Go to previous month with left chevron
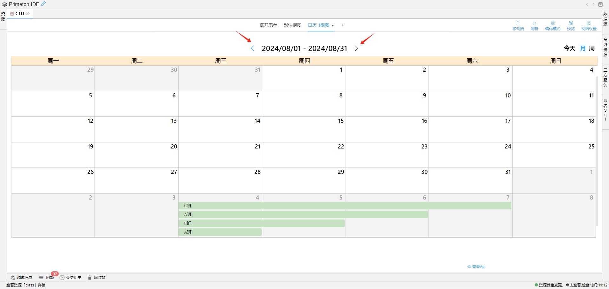609x289 pixels. pyautogui.click(x=252, y=48)
